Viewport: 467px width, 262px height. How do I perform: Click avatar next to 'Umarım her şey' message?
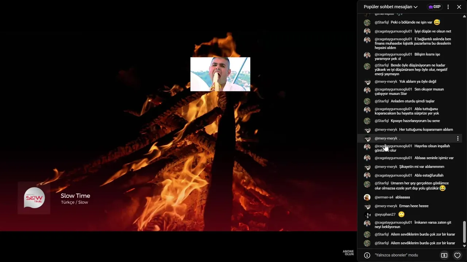tap(367, 184)
